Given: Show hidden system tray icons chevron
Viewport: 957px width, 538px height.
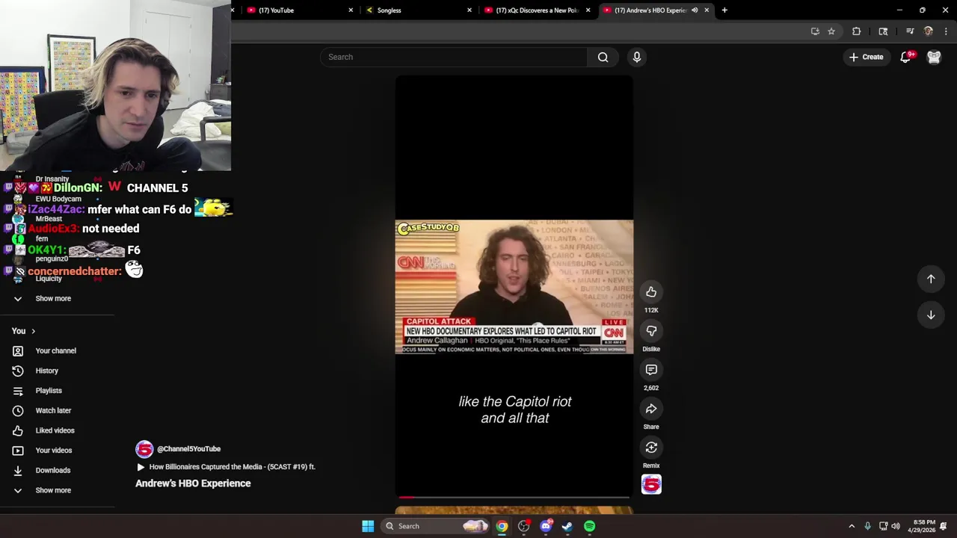Looking at the screenshot, I should pyautogui.click(x=852, y=526).
